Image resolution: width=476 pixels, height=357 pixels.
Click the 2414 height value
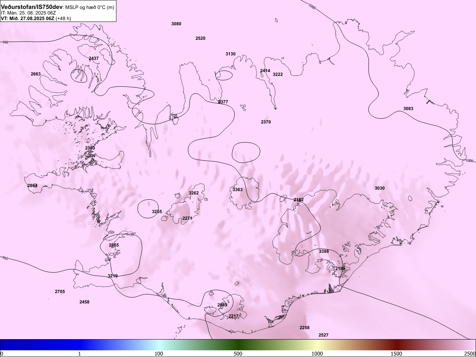[x=265, y=71]
